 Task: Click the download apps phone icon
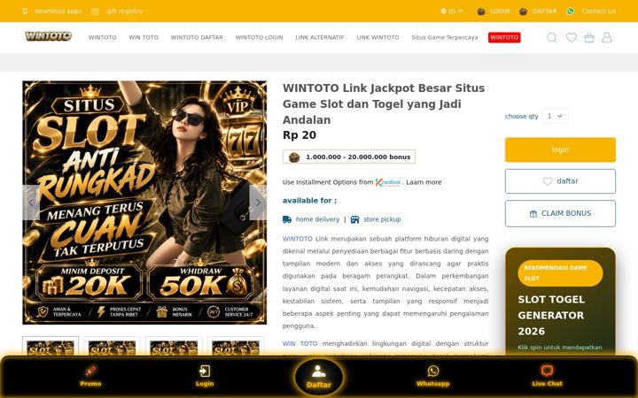(x=25, y=11)
